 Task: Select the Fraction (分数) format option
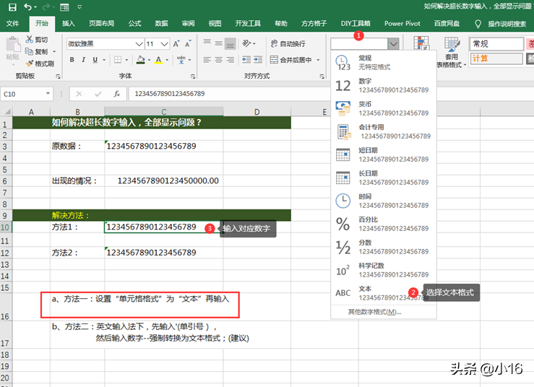tap(384, 247)
